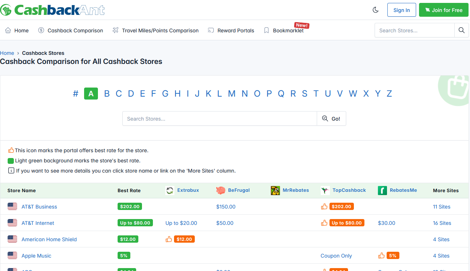This screenshot has width=470, height=271.
Task: Select letter G in alphabet index
Action: point(165,94)
